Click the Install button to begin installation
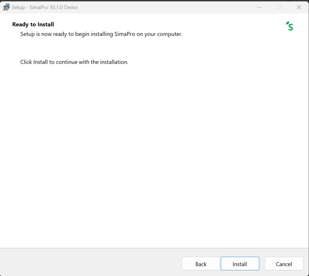The height and width of the screenshot is (276, 309). click(x=240, y=264)
